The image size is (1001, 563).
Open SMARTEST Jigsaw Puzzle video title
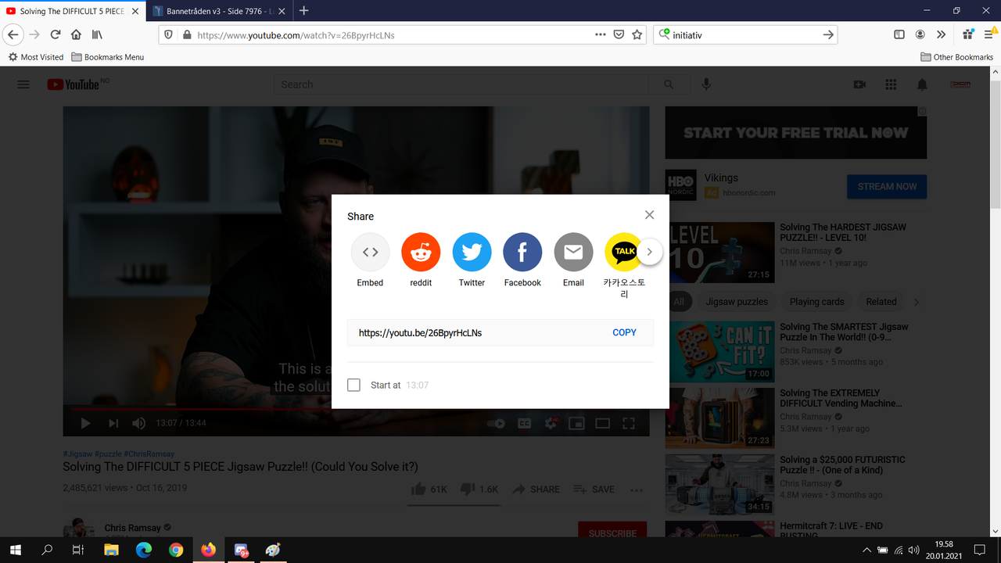[x=844, y=332]
